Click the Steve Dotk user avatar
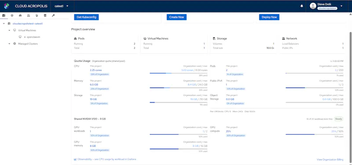The width and height of the screenshot is (352, 165). coord(313,6)
